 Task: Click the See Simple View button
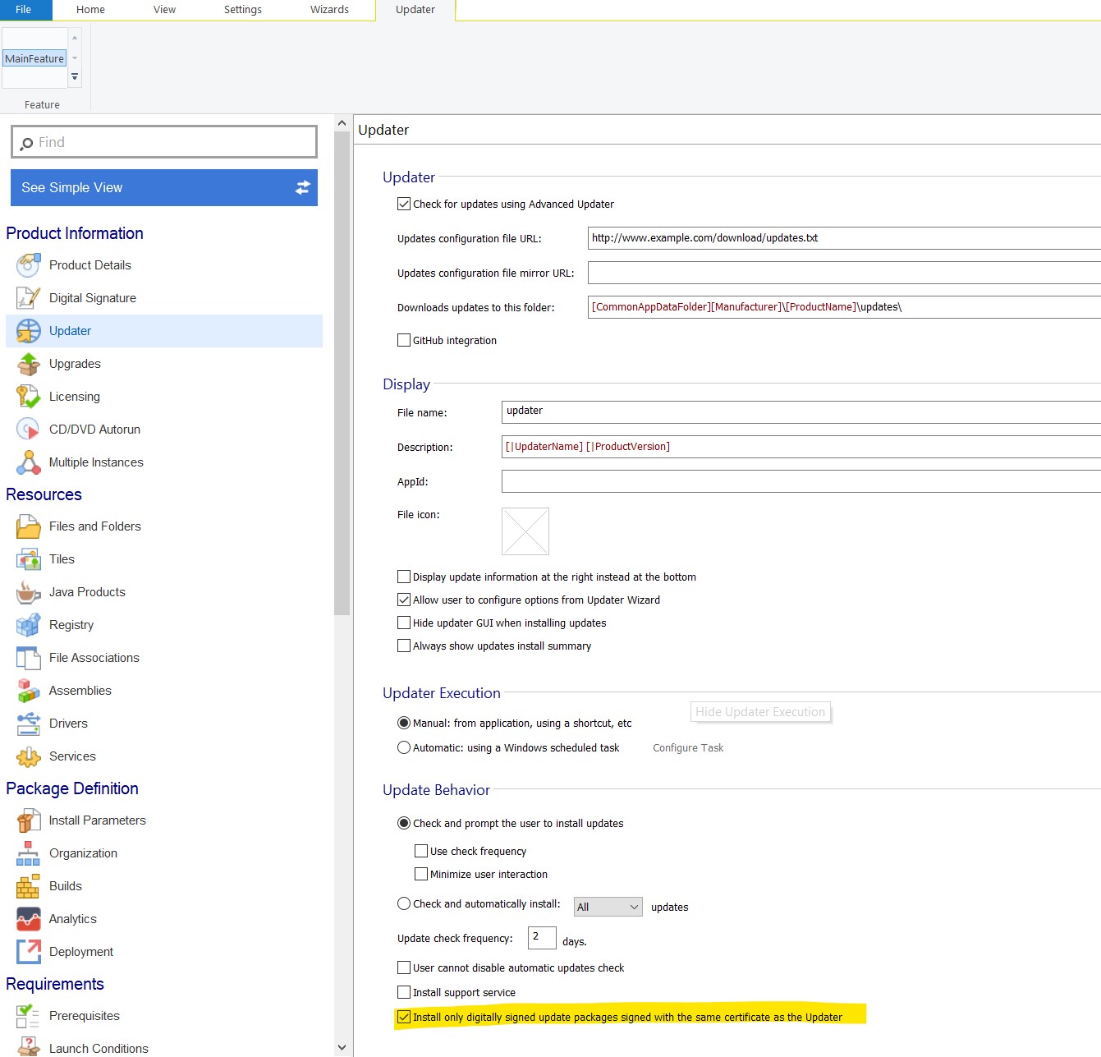pos(163,187)
